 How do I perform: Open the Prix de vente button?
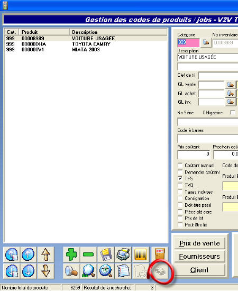click(x=199, y=243)
